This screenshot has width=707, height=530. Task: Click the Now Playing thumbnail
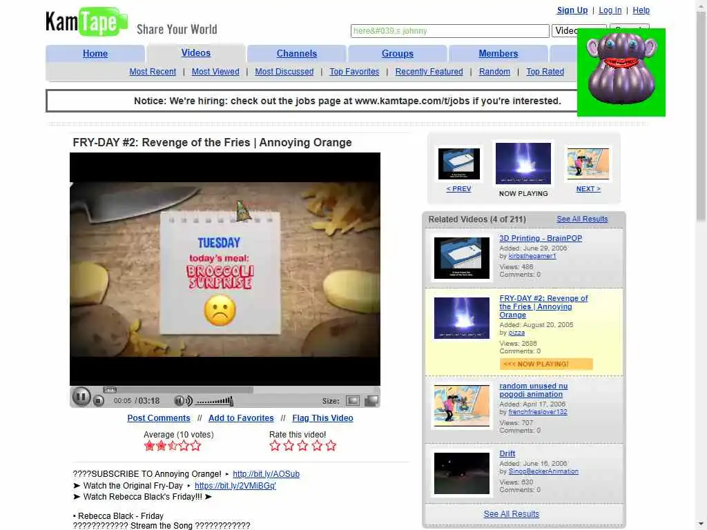click(x=523, y=163)
